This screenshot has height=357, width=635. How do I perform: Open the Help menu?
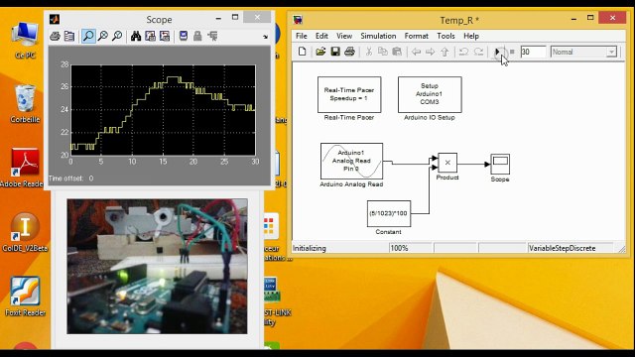[x=471, y=36]
